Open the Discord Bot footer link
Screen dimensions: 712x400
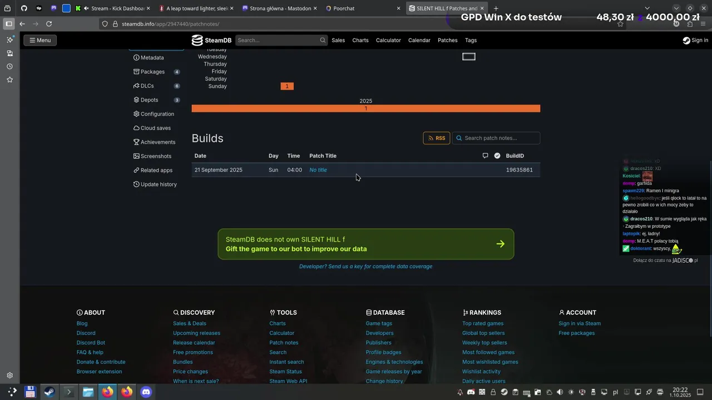coord(91,343)
